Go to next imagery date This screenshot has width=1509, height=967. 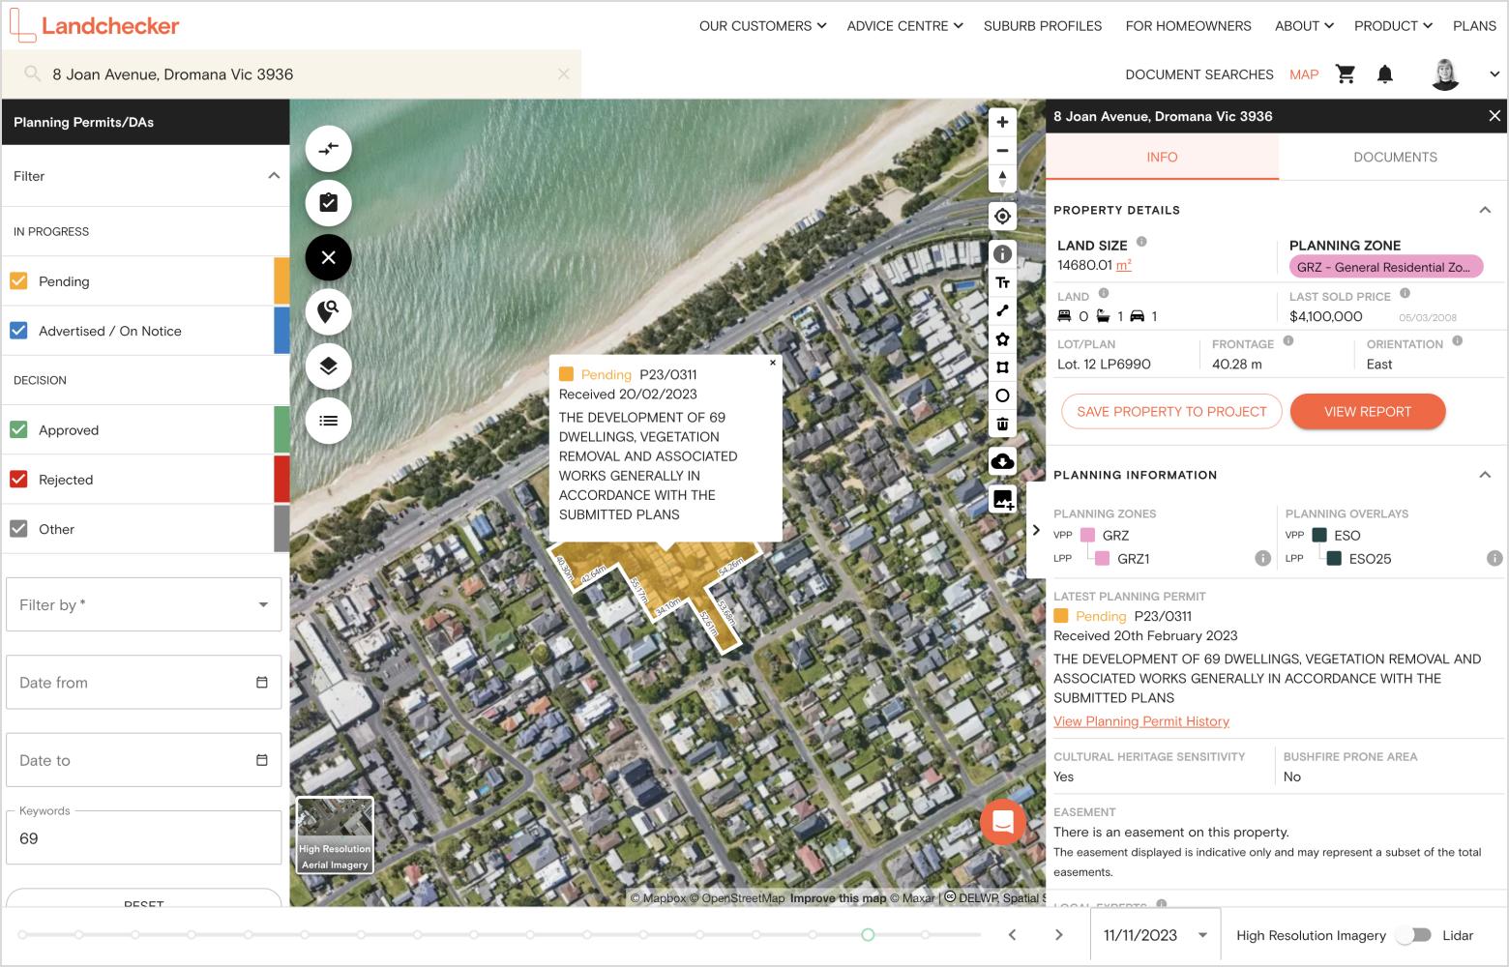pyautogui.click(x=1058, y=935)
